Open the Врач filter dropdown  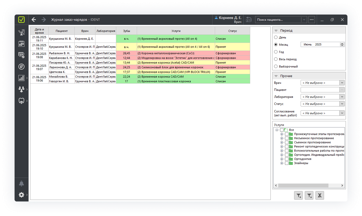(342, 83)
